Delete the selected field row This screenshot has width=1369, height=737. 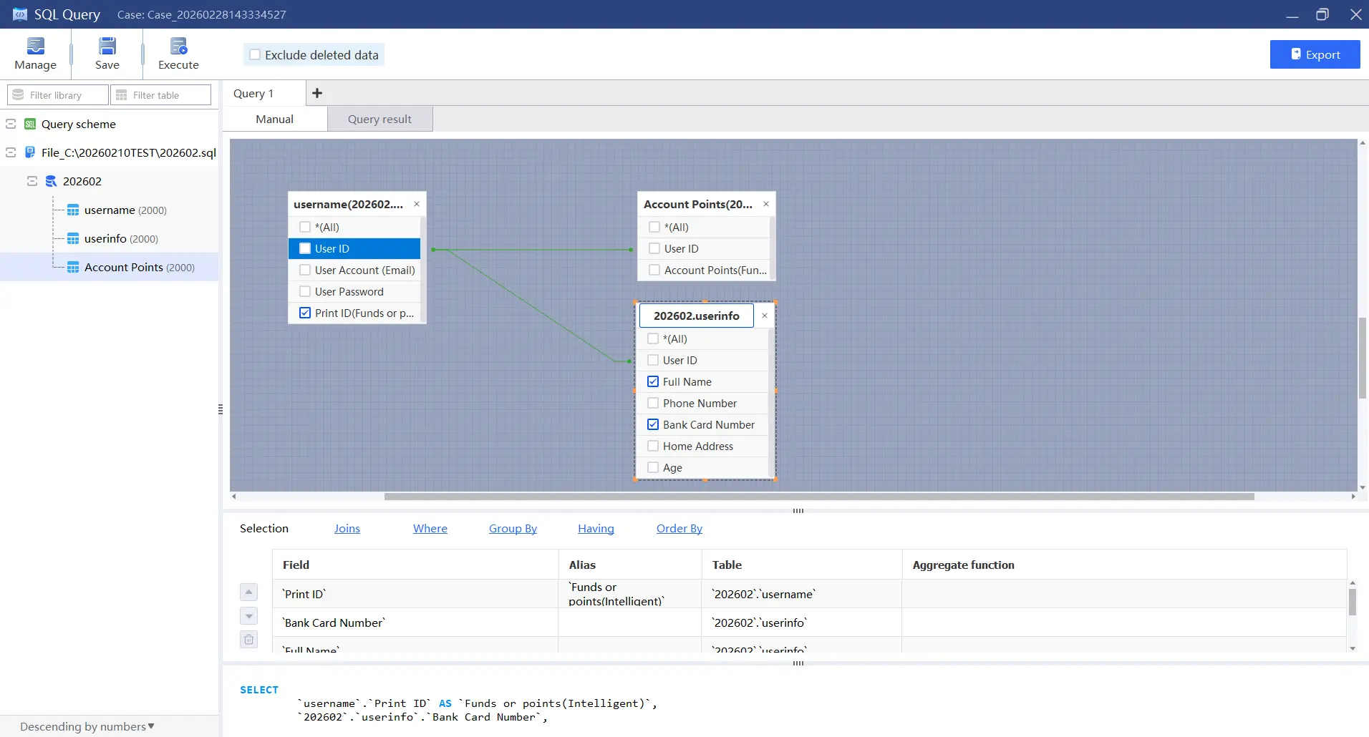coord(248,639)
